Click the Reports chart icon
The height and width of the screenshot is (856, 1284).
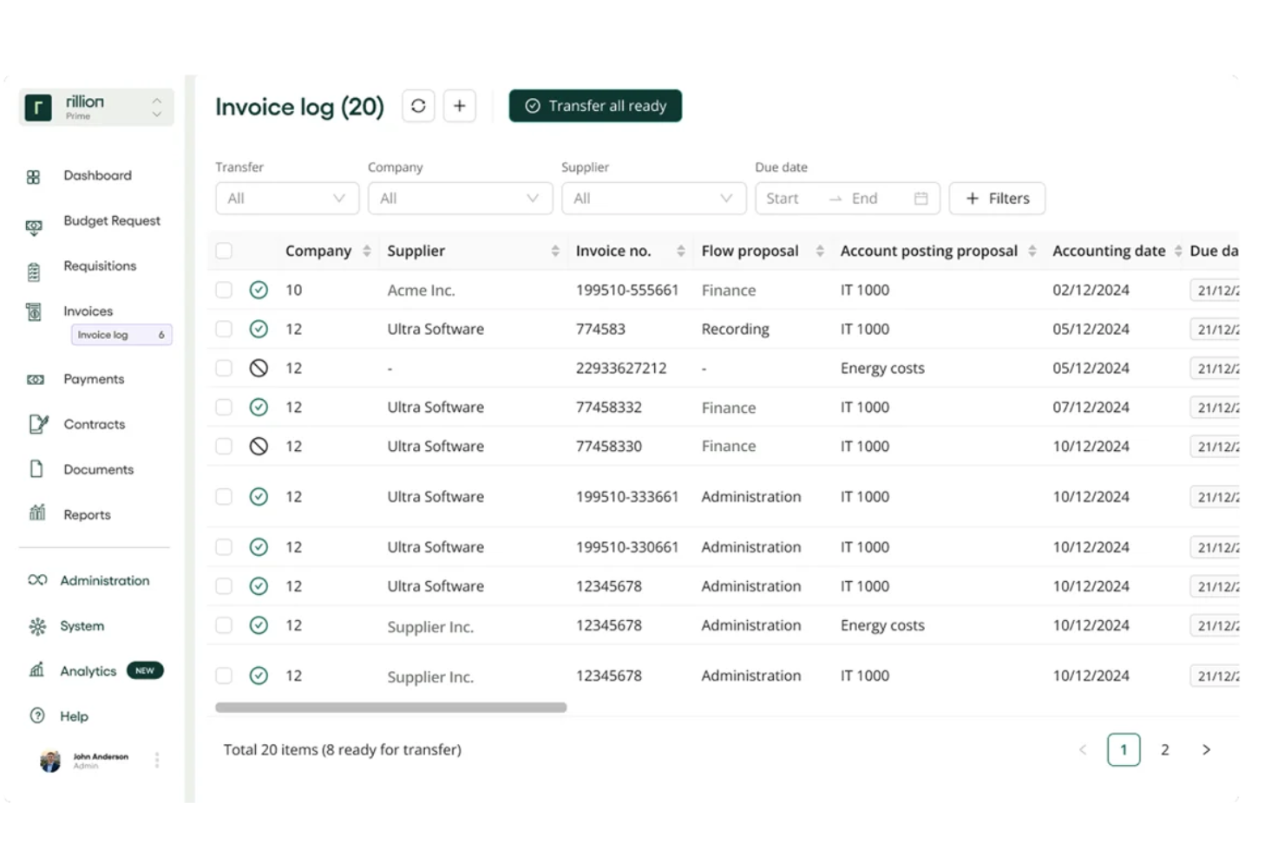[x=37, y=513]
